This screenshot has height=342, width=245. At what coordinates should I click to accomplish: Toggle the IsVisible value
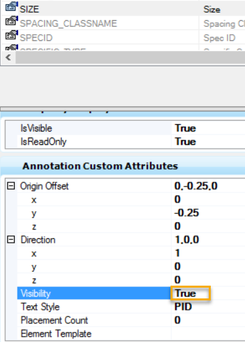pyautogui.click(x=208, y=128)
